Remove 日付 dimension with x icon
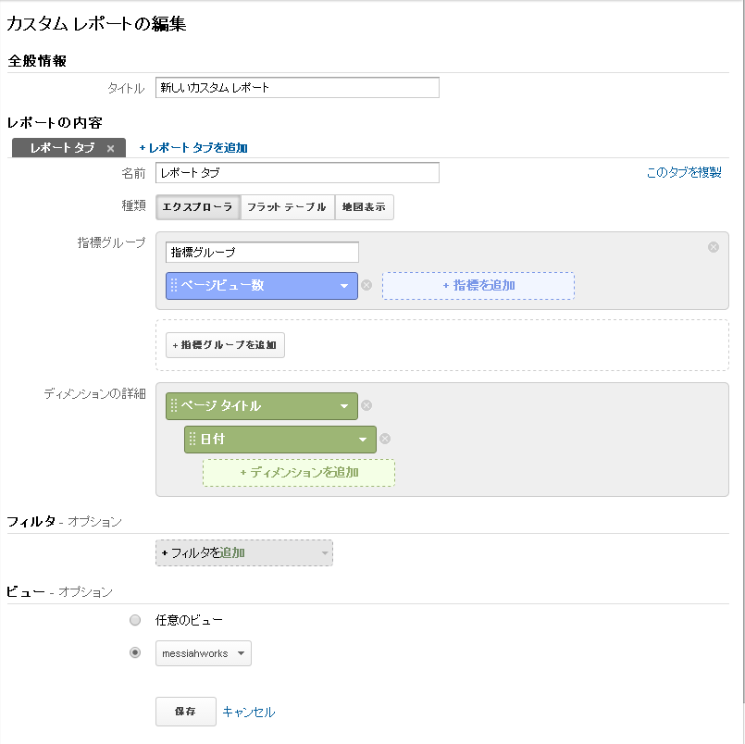Screen dimensions: 745x744 (x=385, y=439)
